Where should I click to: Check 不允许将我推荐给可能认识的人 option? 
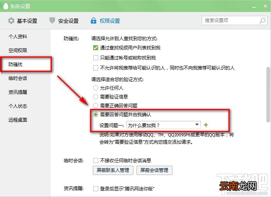point(95,68)
